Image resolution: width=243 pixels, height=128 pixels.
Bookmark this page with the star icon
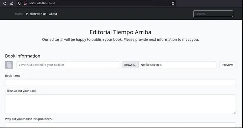click(x=173, y=3)
